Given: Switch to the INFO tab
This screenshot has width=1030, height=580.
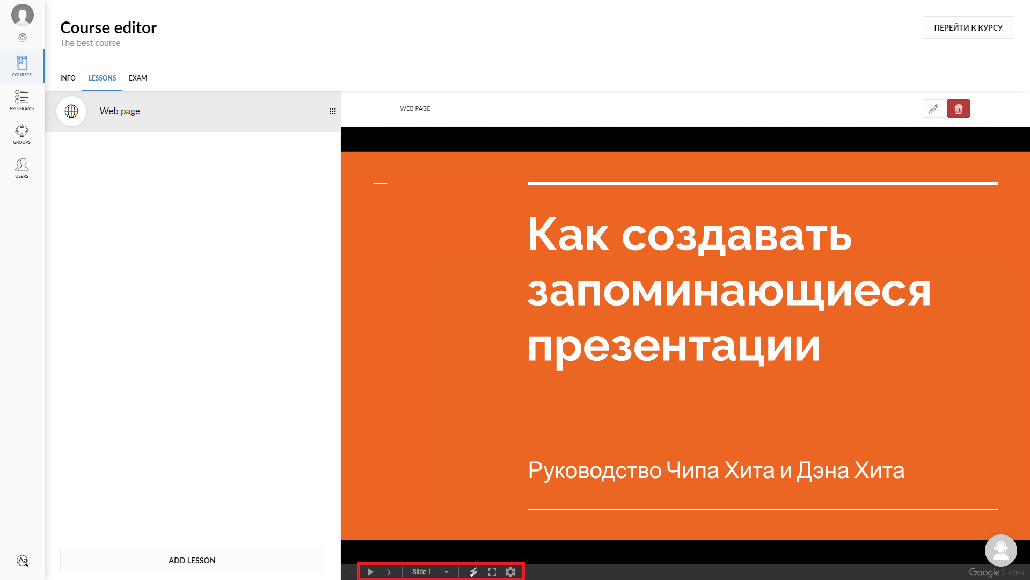Looking at the screenshot, I should 68,78.
